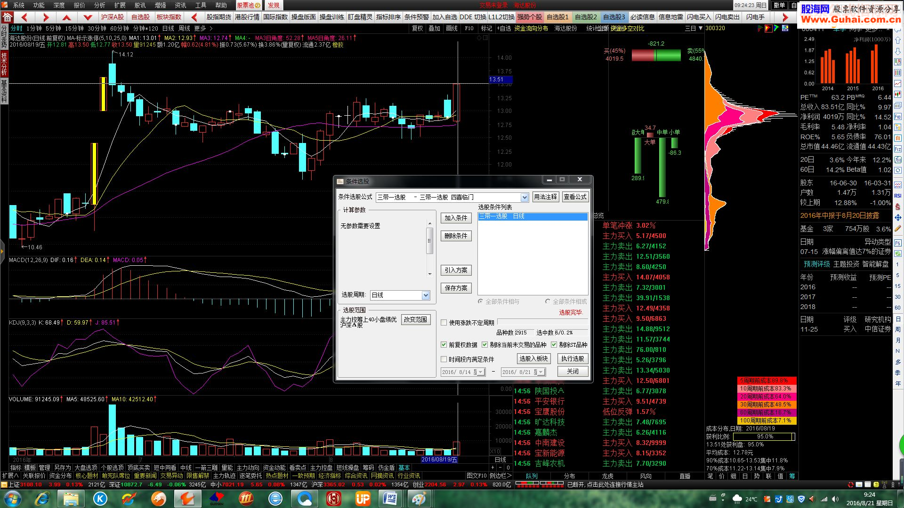Click the down arrow icon in right sidebar
904x508 pixels.
click(898, 51)
